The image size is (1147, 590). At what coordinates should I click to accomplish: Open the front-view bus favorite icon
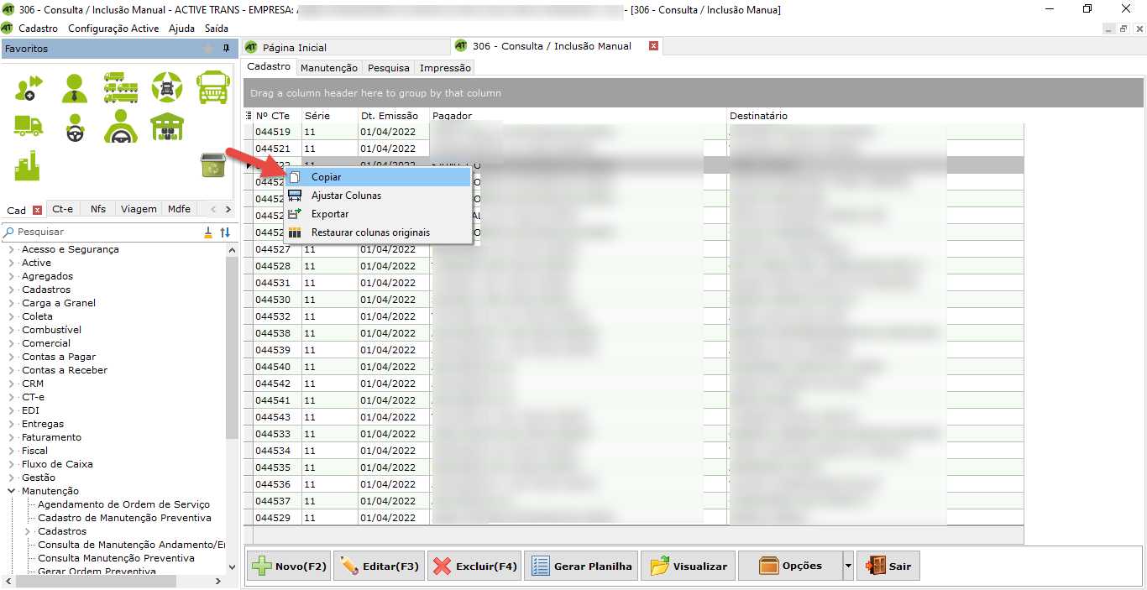click(212, 87)
